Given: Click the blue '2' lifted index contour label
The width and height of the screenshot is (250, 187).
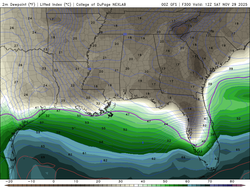Looking at the screenshot, I should pyautogui.click(x=101, y=161).
